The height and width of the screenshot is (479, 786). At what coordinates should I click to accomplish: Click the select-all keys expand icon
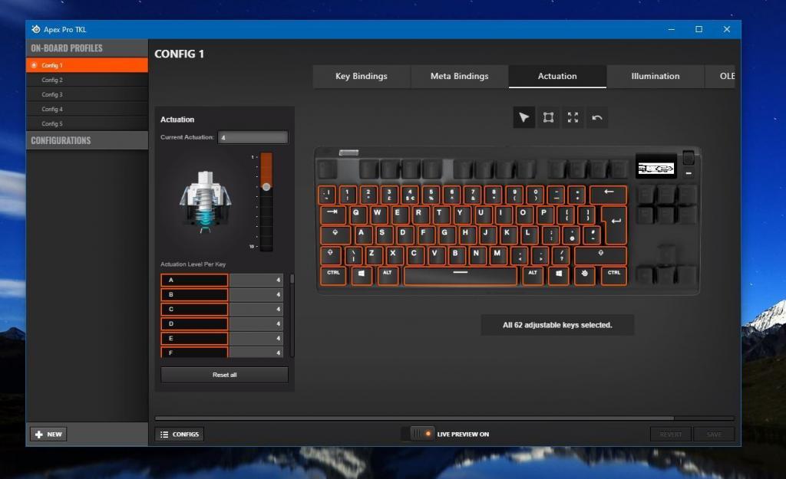[573, 117]
